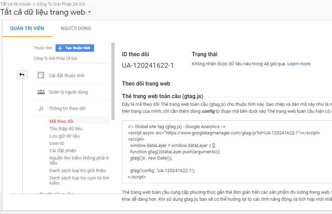Viewport: 332px width, 214px height.
Task: Switch to the QUẢN TRỊ VIÊN tab
Action: point(27,28)
